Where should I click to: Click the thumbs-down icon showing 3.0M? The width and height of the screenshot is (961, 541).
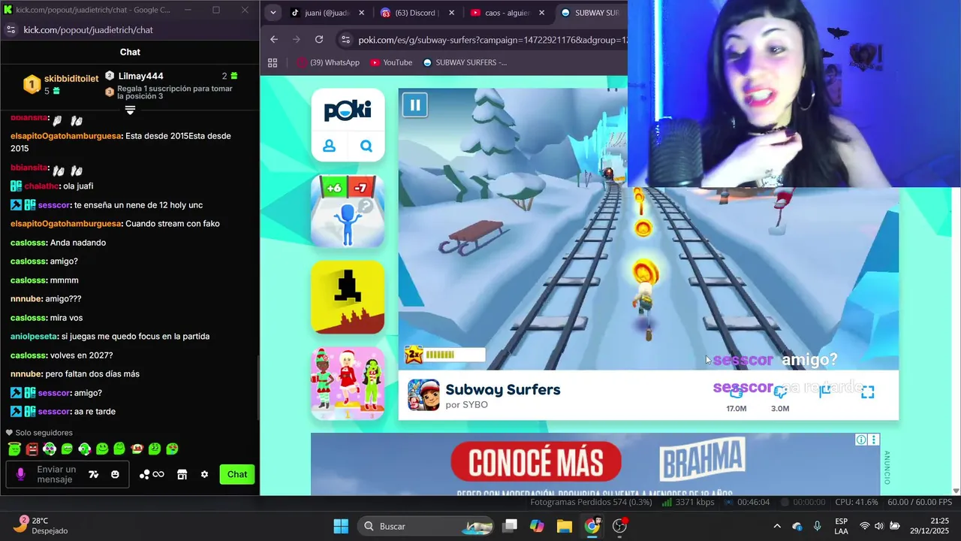(780, 391)
